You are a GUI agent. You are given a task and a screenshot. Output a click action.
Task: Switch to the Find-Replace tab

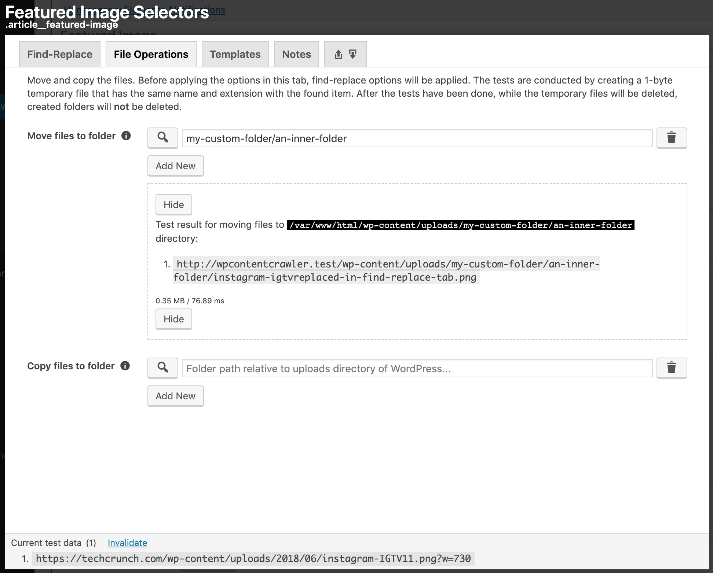click(x=60, y=54)
